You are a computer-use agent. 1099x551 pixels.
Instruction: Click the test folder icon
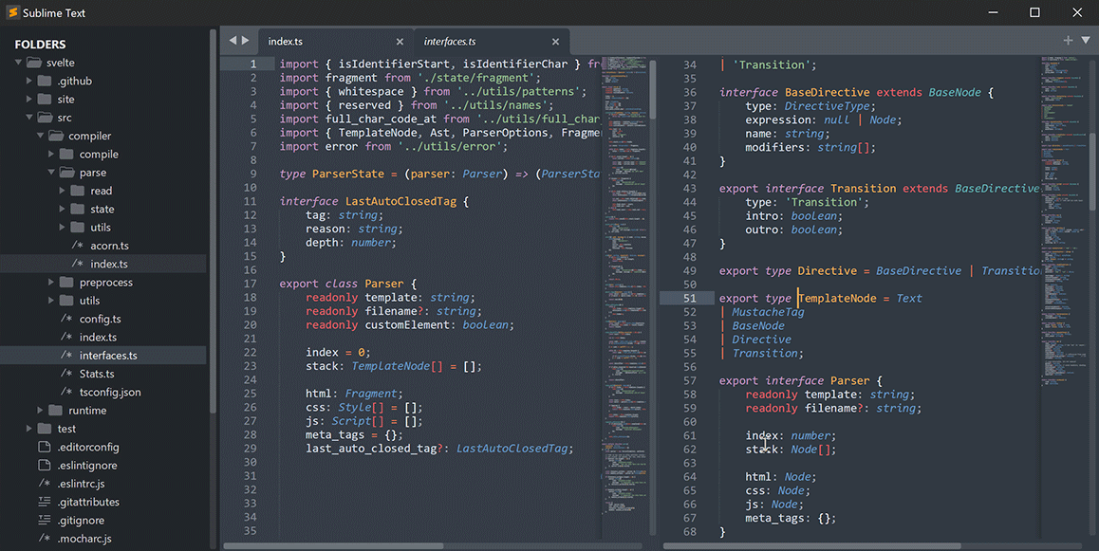point(45,429)
